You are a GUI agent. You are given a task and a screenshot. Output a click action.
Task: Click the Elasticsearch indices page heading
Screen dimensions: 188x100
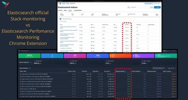(68, 7)
